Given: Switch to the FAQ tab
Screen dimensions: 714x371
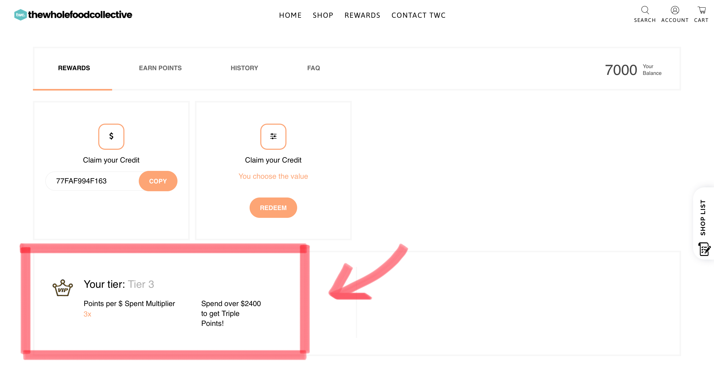Looking at the screenshot, I should [x=313, y=68].
